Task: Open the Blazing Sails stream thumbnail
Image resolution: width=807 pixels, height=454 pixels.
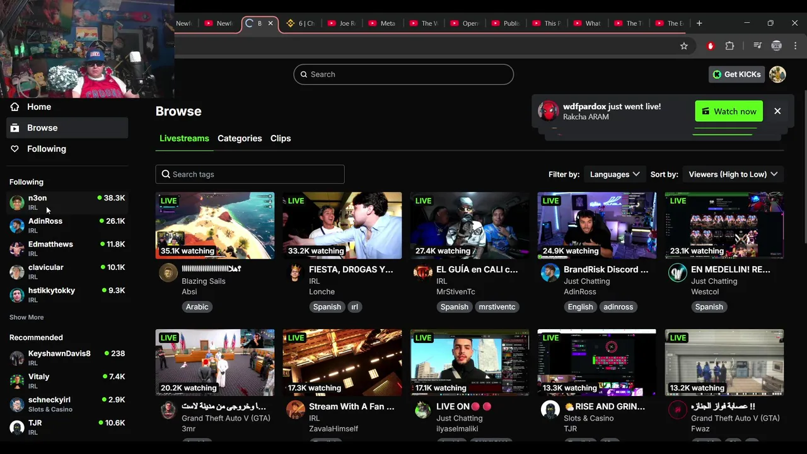Action: (215, 226)
